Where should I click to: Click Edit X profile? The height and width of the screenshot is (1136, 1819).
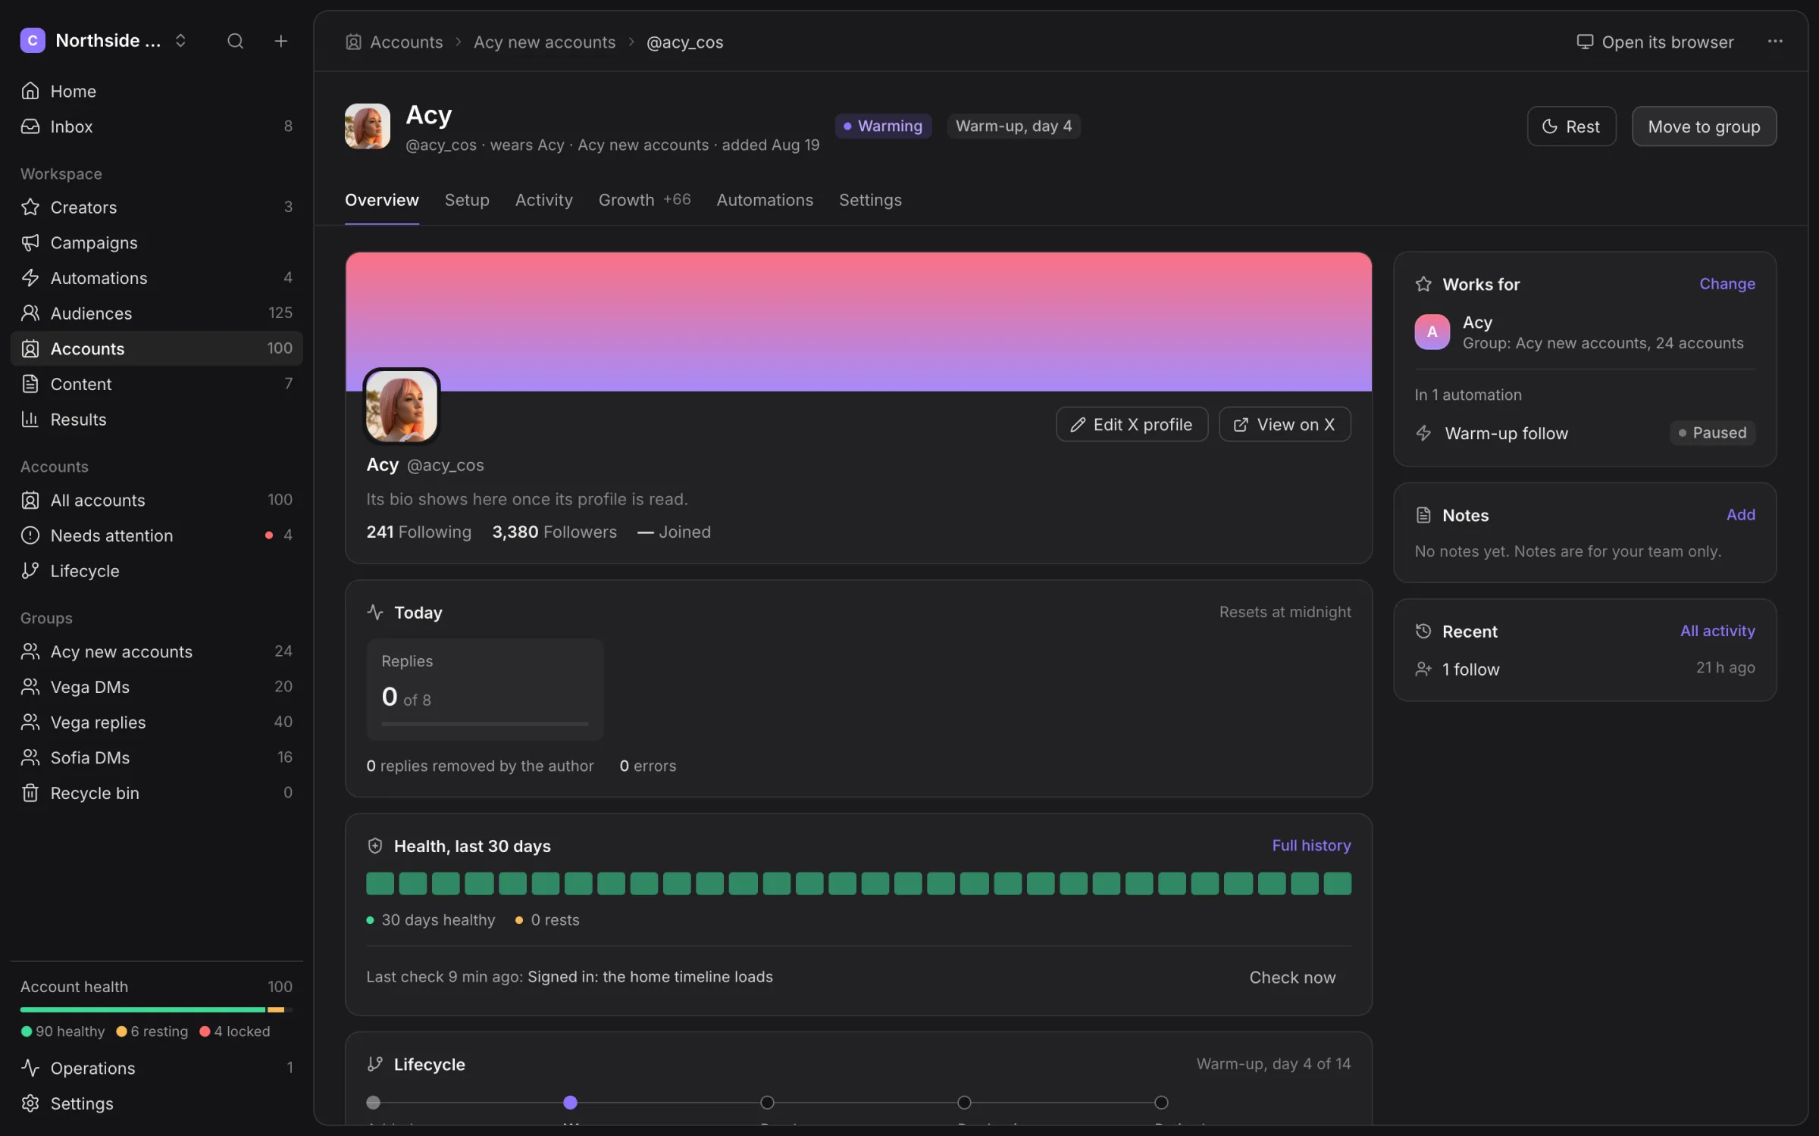point(1132,424)
